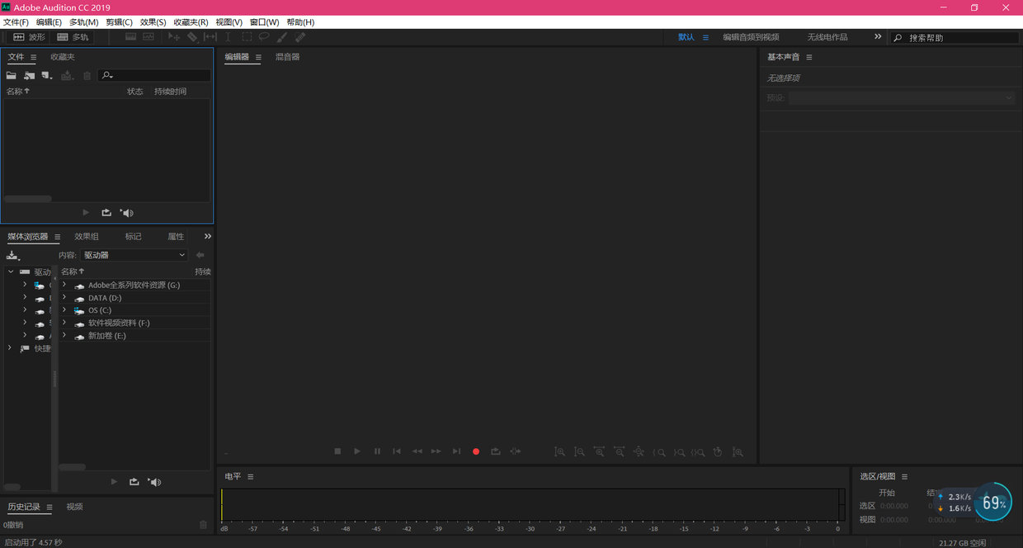
Task: Open the Contents (内容) drivers dropdown
Action: (134, 255)
